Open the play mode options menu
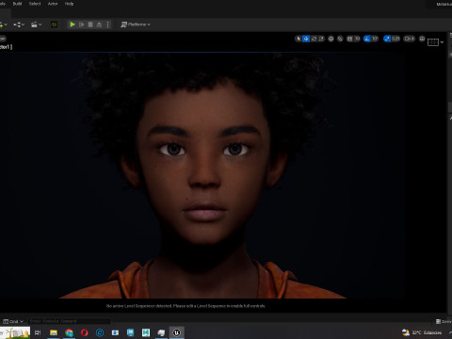 pyautogui.click(x=108, y=24)
